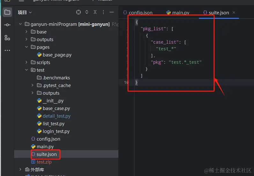Open login_test.py file
Screen dimensions: 254x176
pyautogui.click(x=53, y=131)
